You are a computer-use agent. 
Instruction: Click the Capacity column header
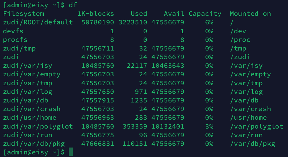pyautogui.click(x=205, y=14)
